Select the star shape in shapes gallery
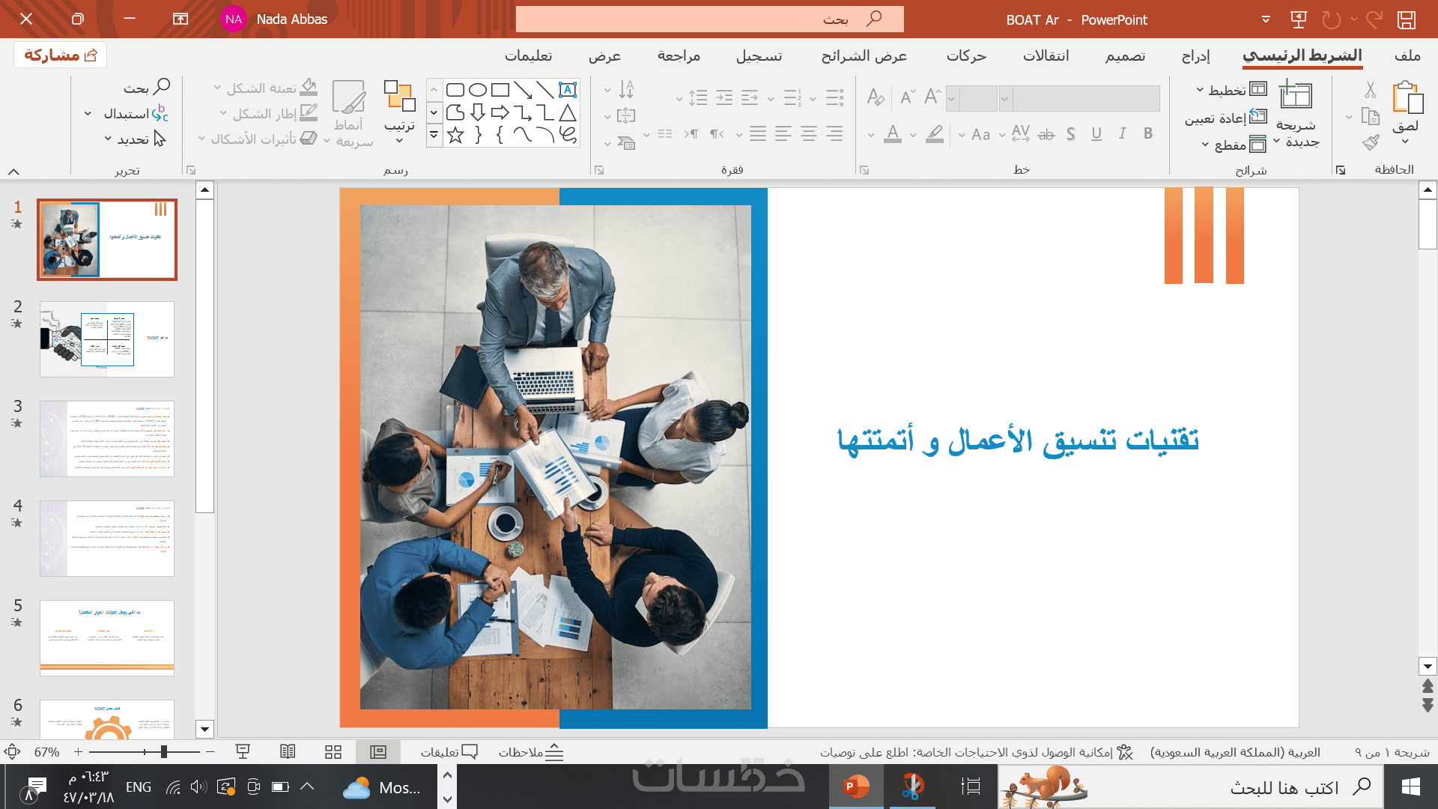 pyautogui.click(x=455, y=136)
